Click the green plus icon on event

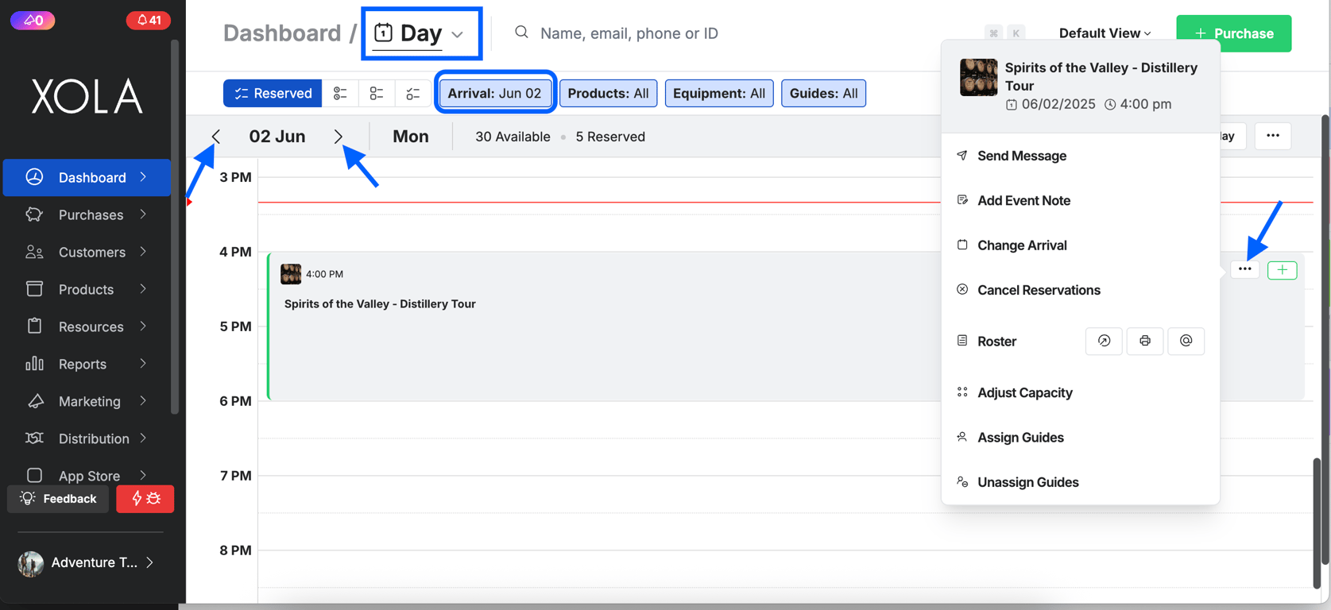click(x=1282, y=270)
